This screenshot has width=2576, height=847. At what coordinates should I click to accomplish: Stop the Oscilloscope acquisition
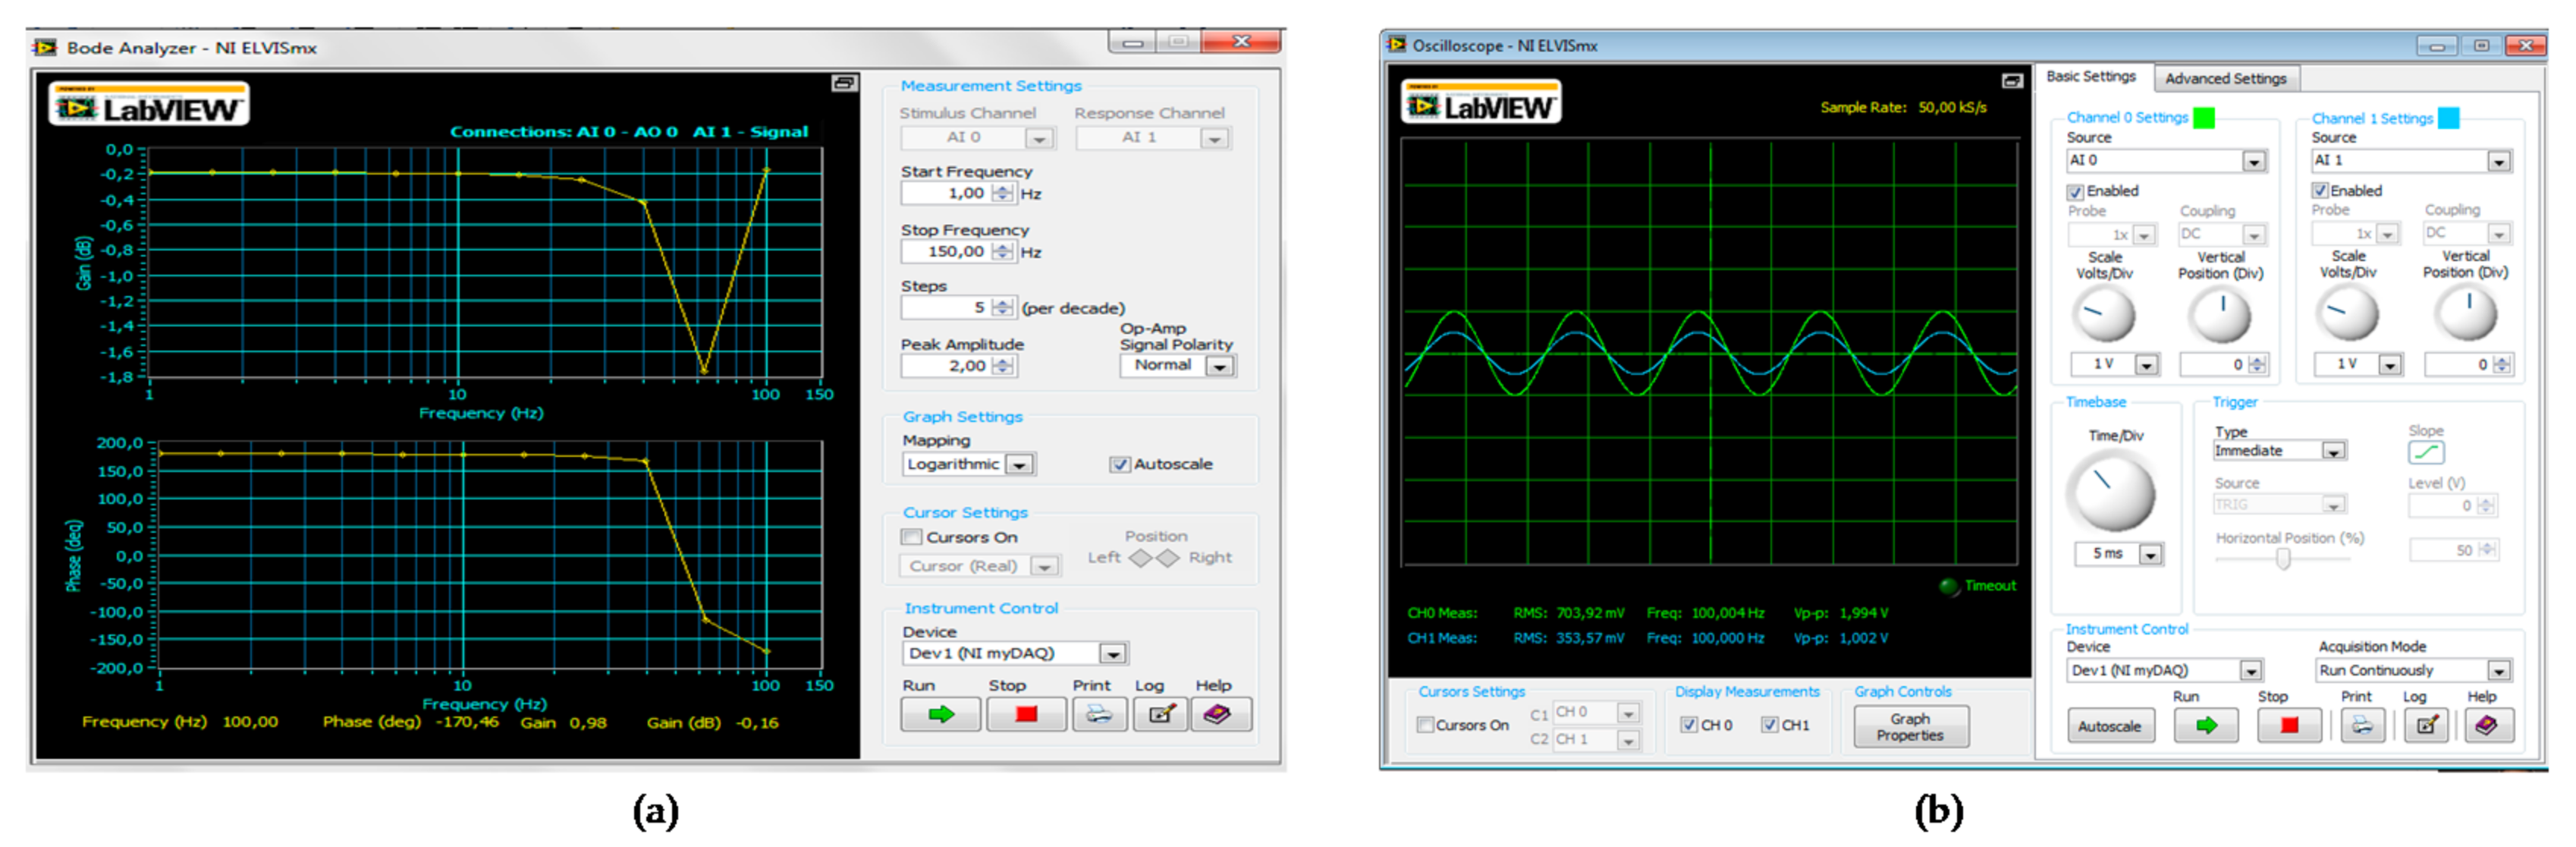2289,725
